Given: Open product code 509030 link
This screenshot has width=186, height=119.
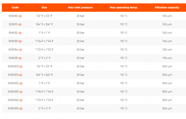Looking at the screenshot, I should point(13,16).
